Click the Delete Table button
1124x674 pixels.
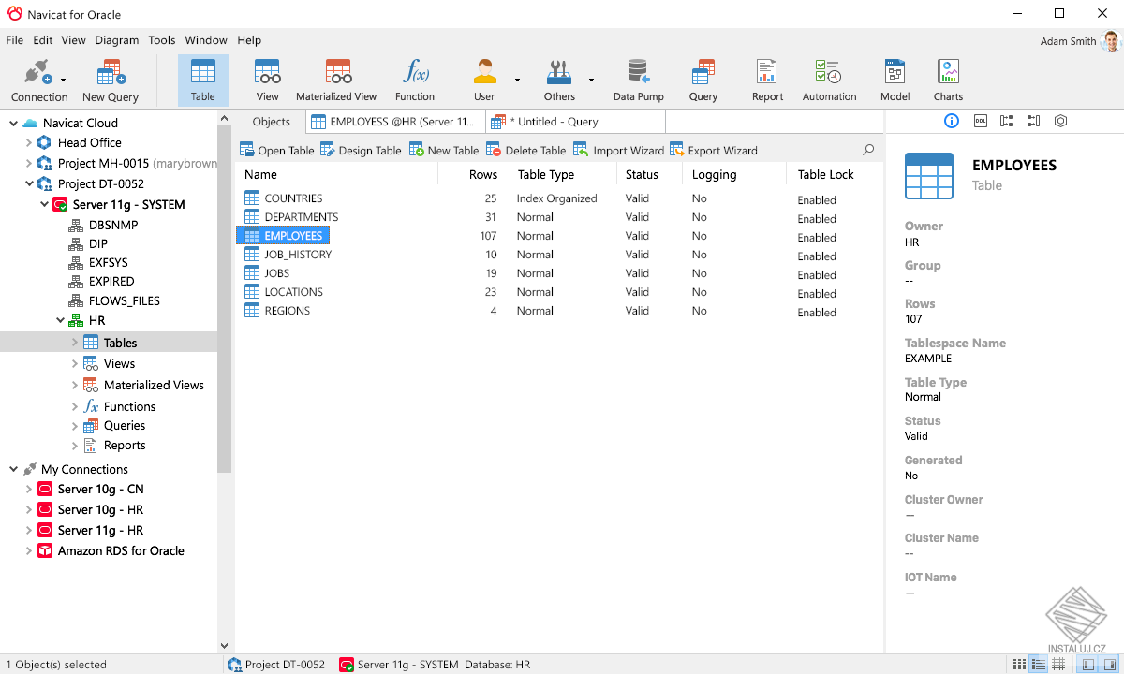click(x=525, y=150)
